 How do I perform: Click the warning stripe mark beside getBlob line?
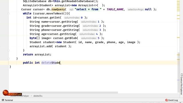pos(178,37)
